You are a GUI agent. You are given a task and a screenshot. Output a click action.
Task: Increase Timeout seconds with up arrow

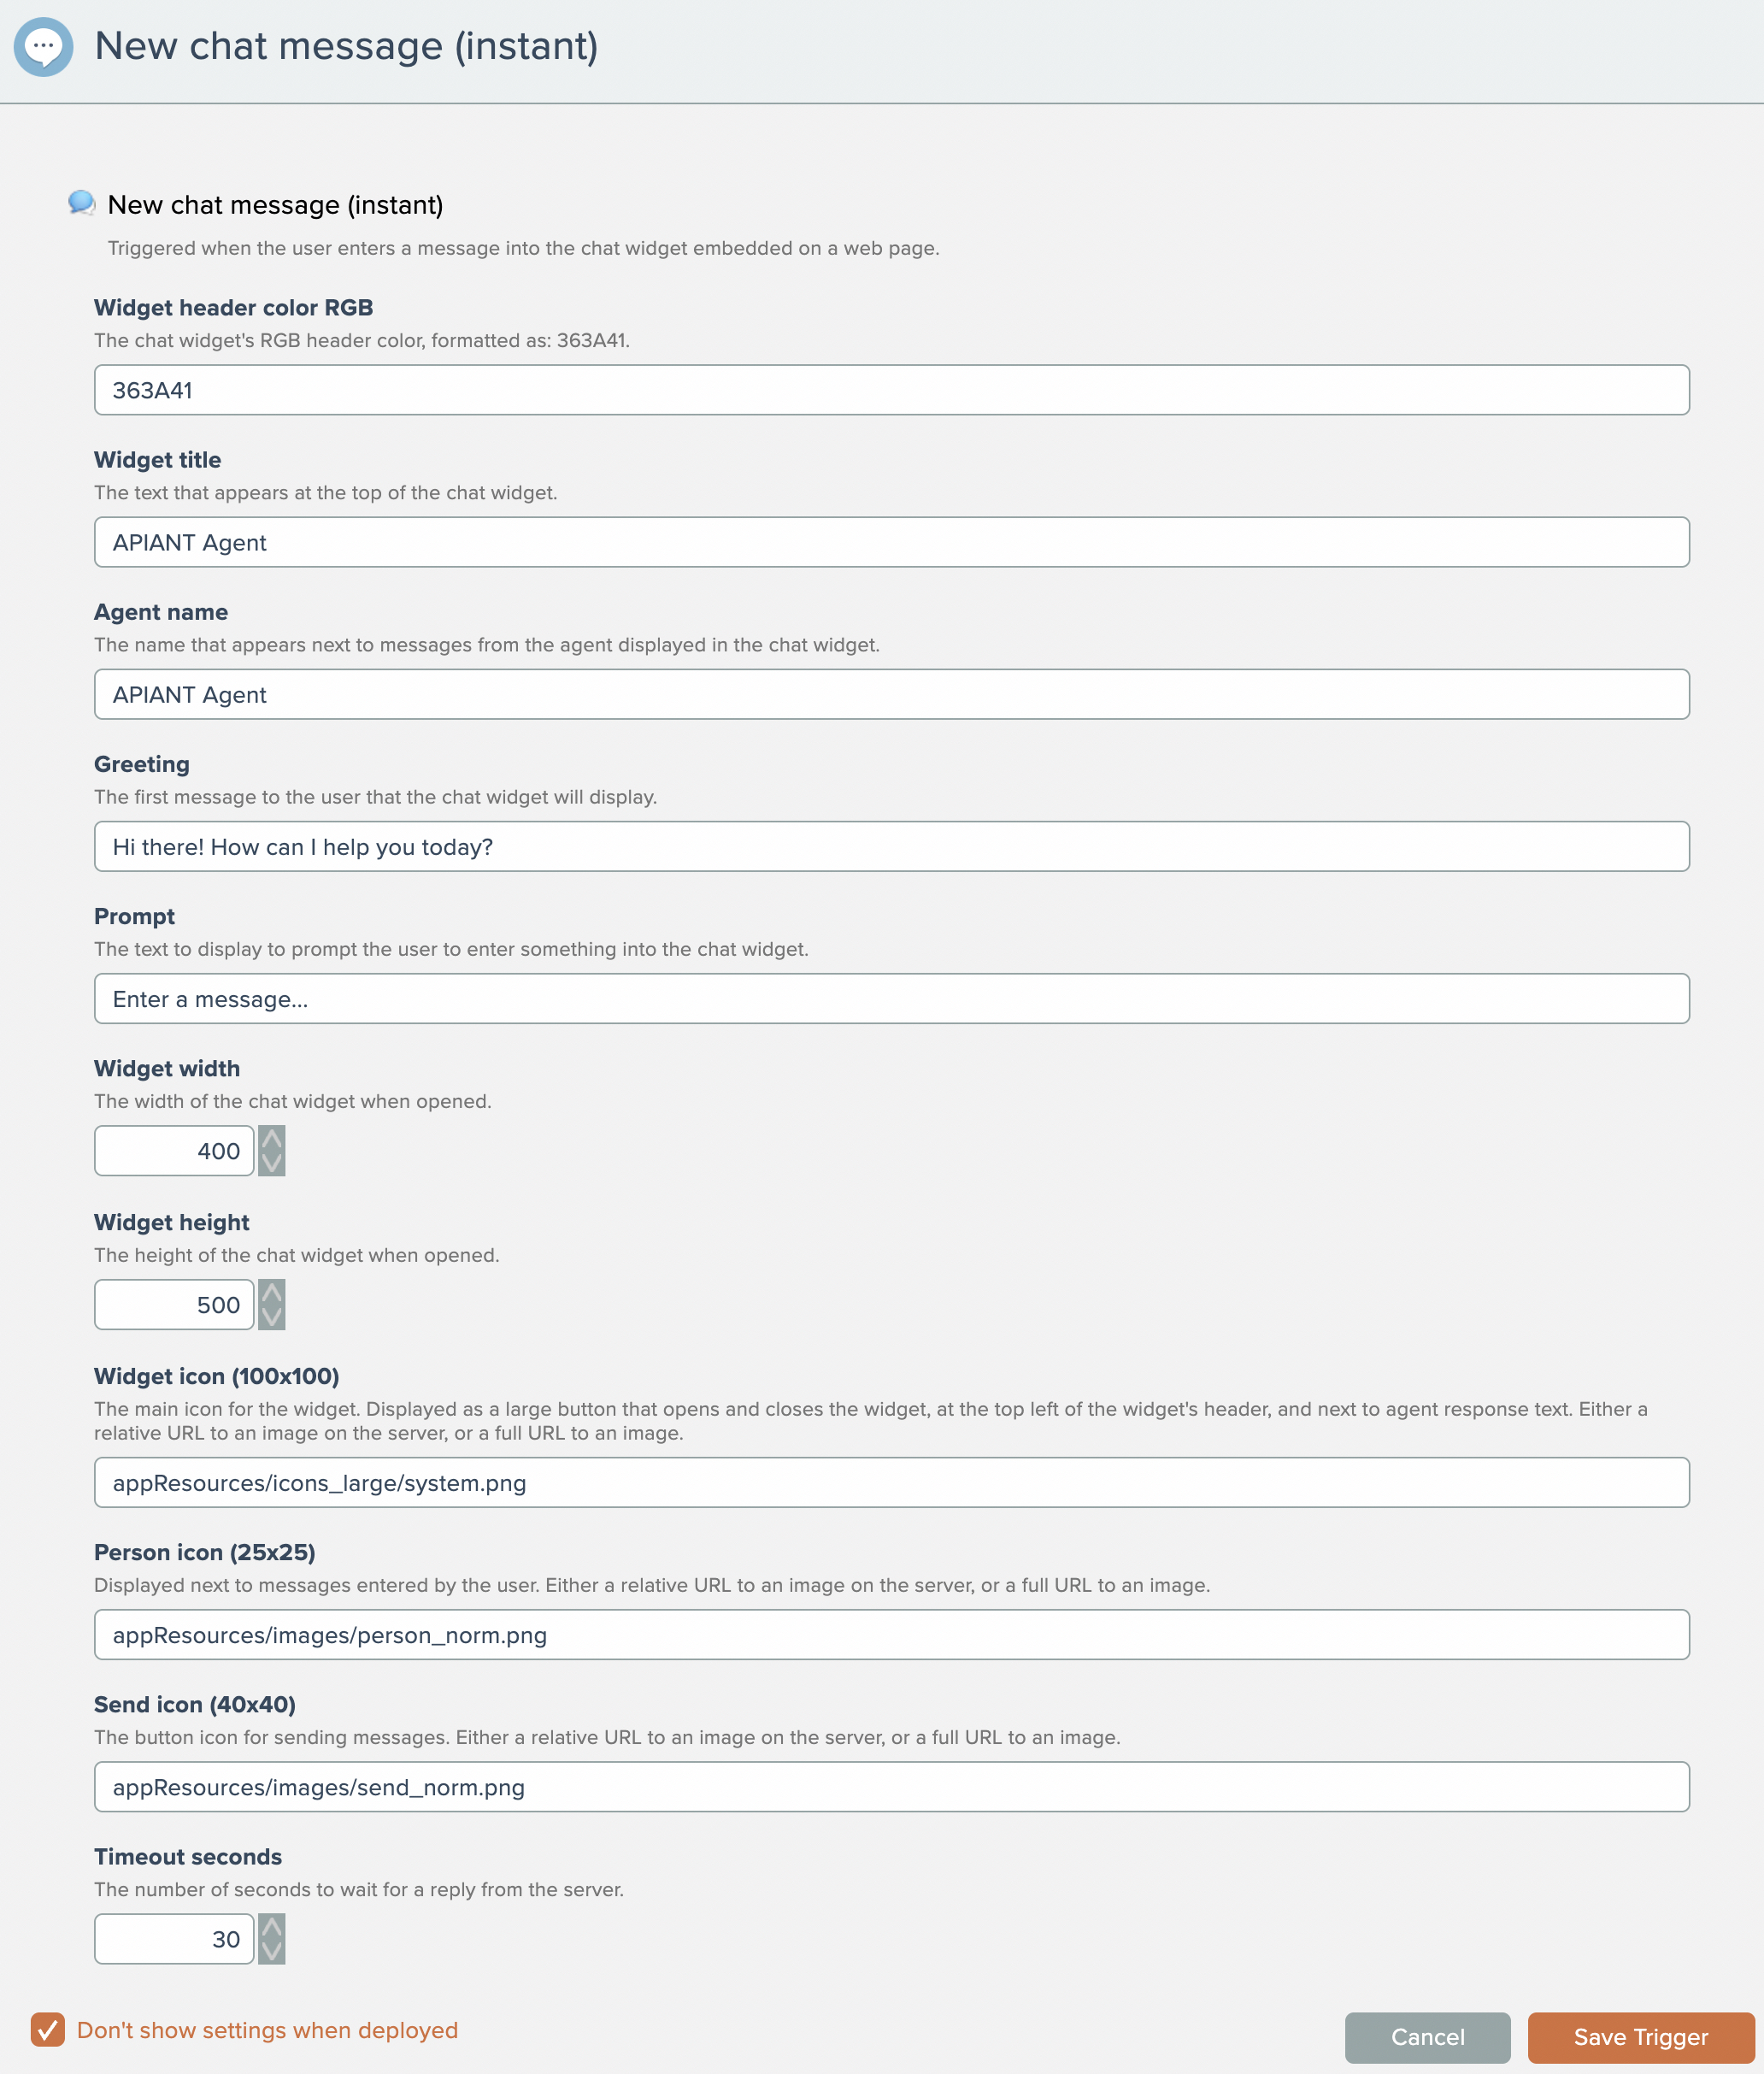[x=271, y=1927]
